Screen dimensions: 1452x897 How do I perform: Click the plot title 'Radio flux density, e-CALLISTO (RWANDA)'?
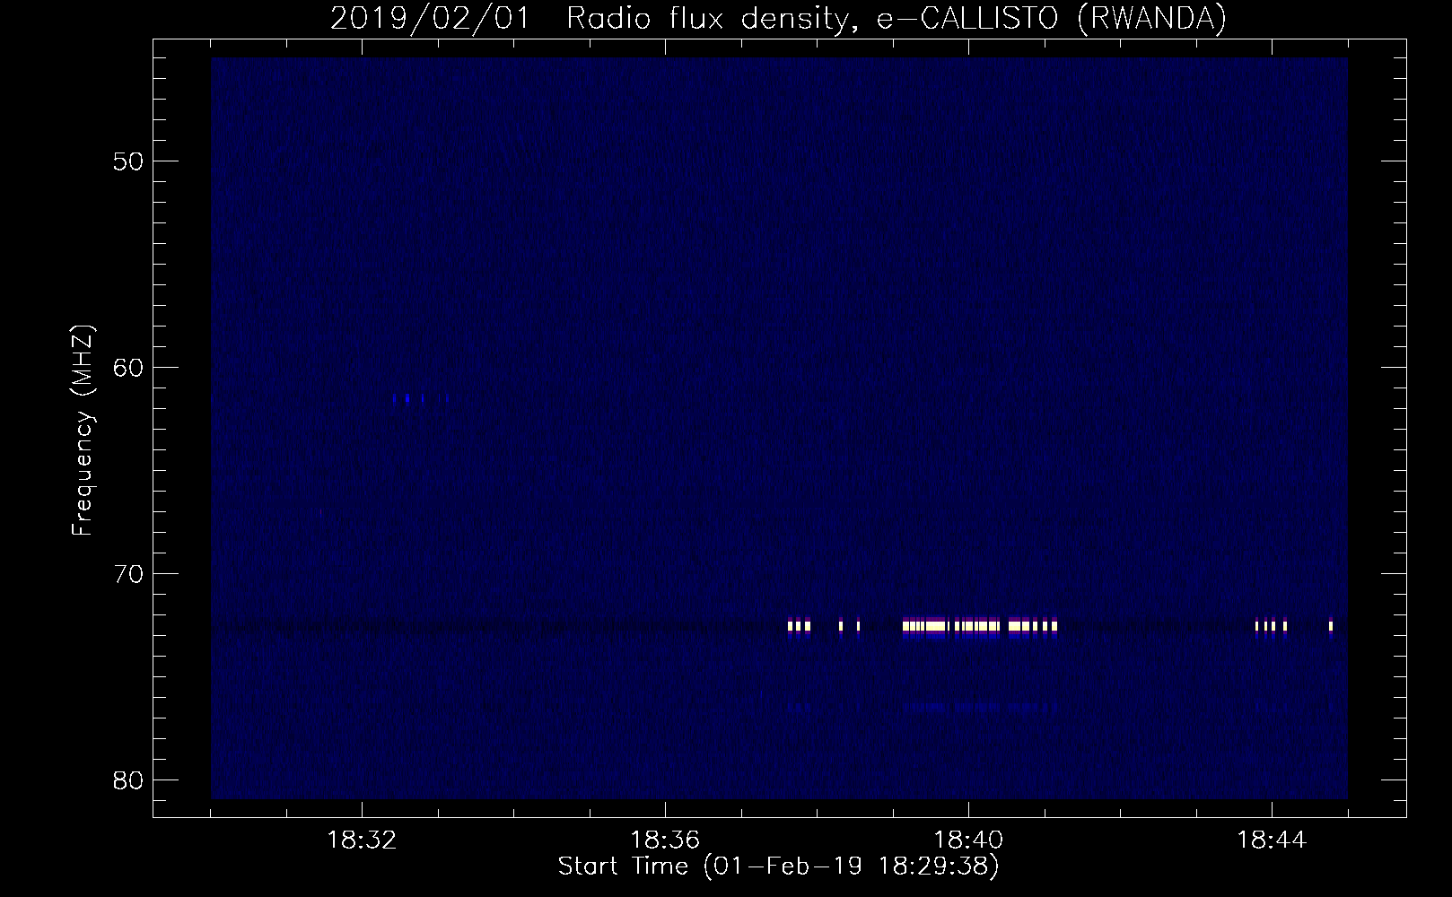[x=897, y=19]
